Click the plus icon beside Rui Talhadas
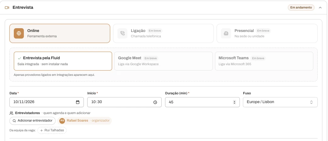 point(41,130)
